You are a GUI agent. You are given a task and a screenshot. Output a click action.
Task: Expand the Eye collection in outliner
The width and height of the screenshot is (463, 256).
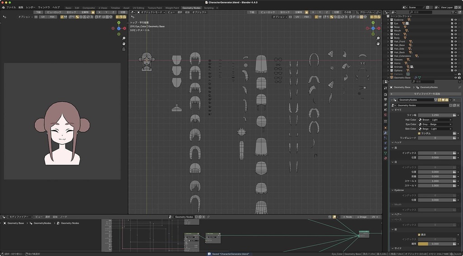coord(388,24)
